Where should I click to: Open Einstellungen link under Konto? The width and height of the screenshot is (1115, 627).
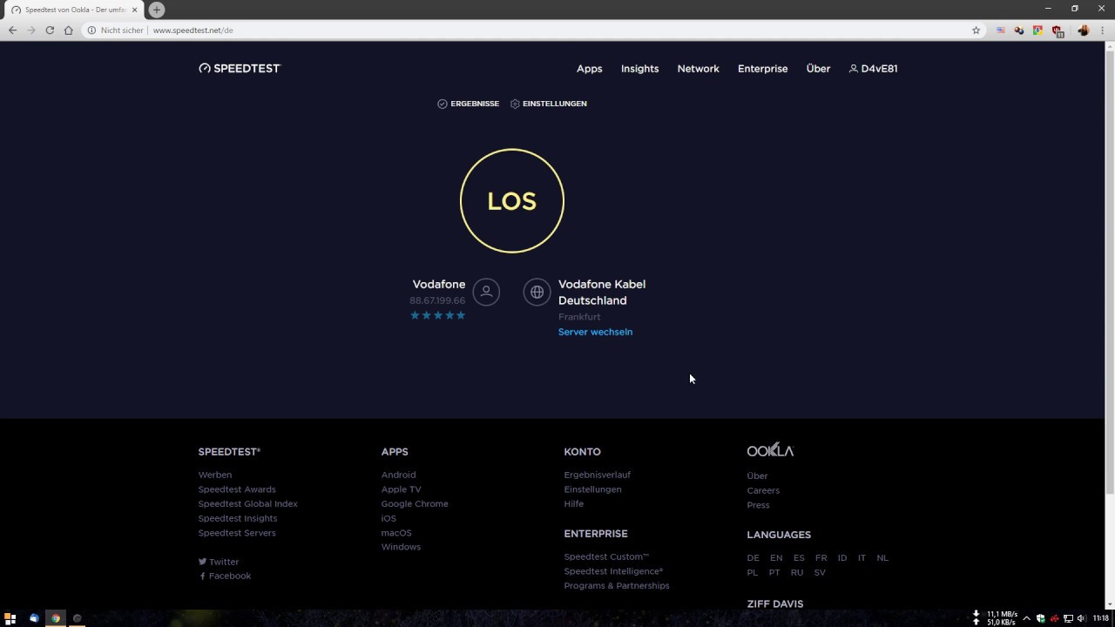(x=592, y=489)
